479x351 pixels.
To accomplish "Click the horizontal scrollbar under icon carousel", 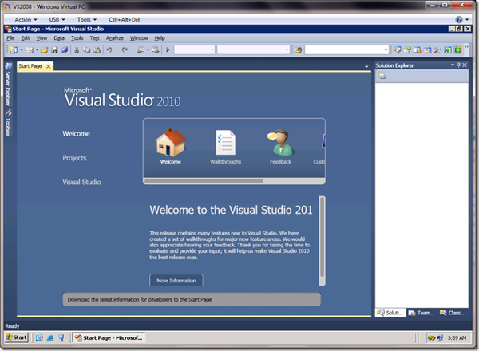I will point(204,181).
